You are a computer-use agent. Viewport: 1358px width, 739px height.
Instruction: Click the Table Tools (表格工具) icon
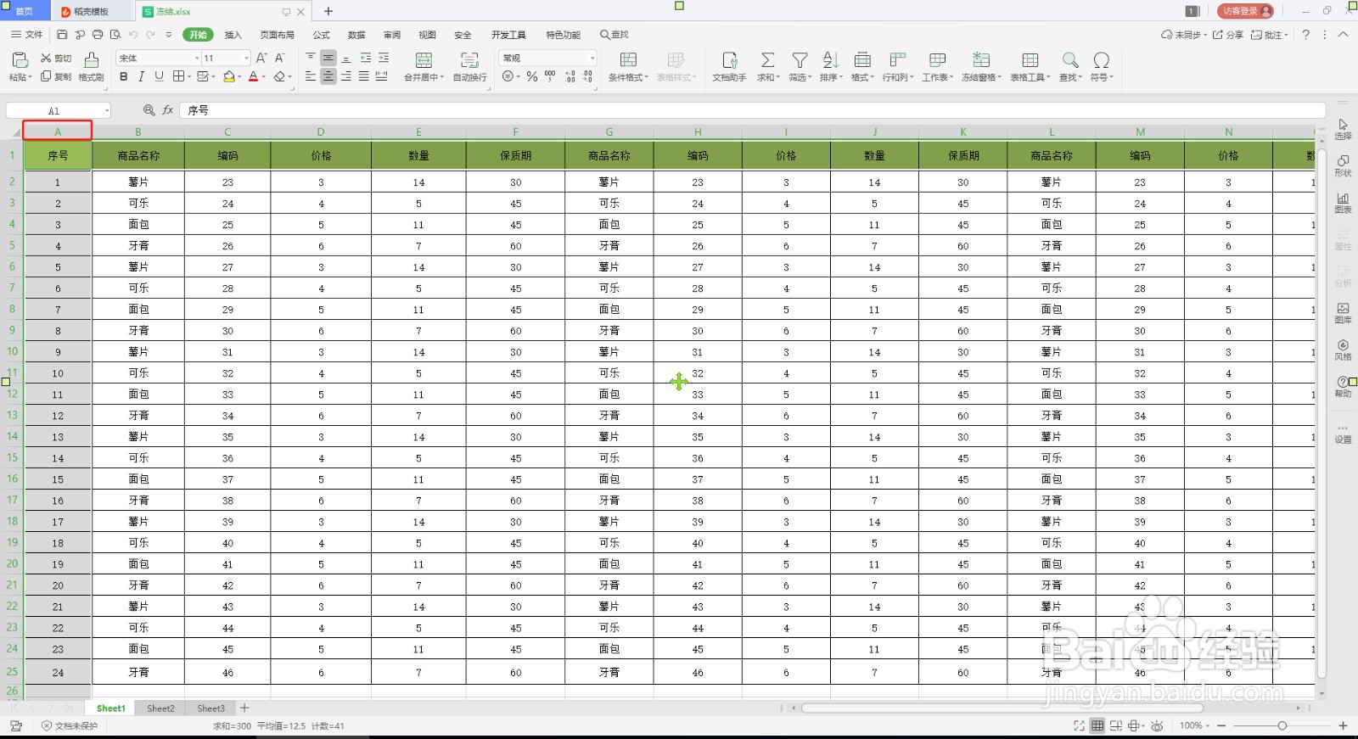pyautogui.click(x=1030, y=60)
